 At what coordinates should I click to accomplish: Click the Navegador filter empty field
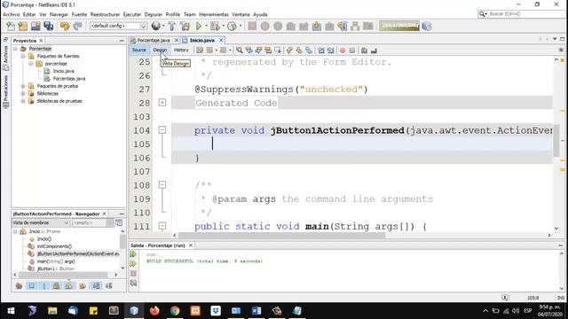90,222
